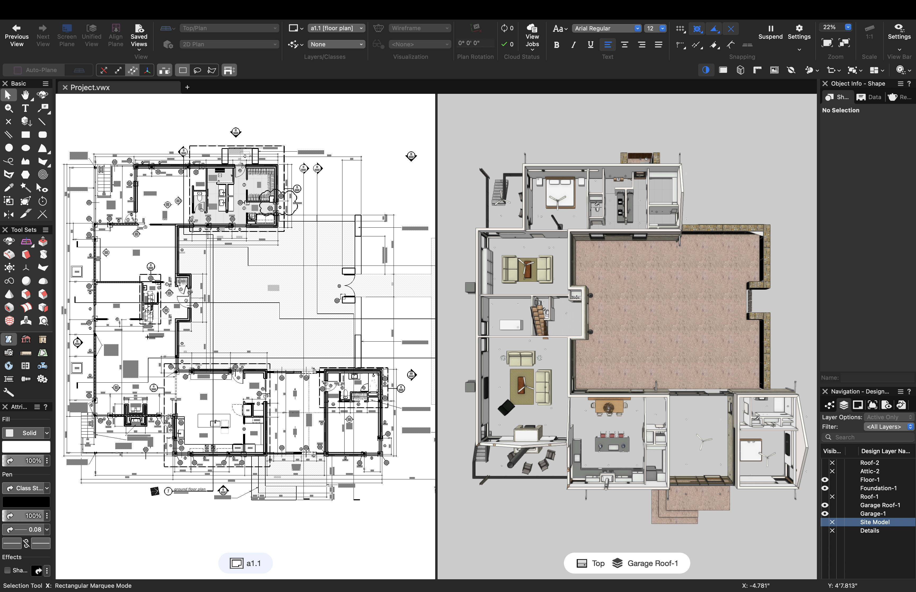Open the View Jobs icon
The image size is (916, 592).
point(532,28)
